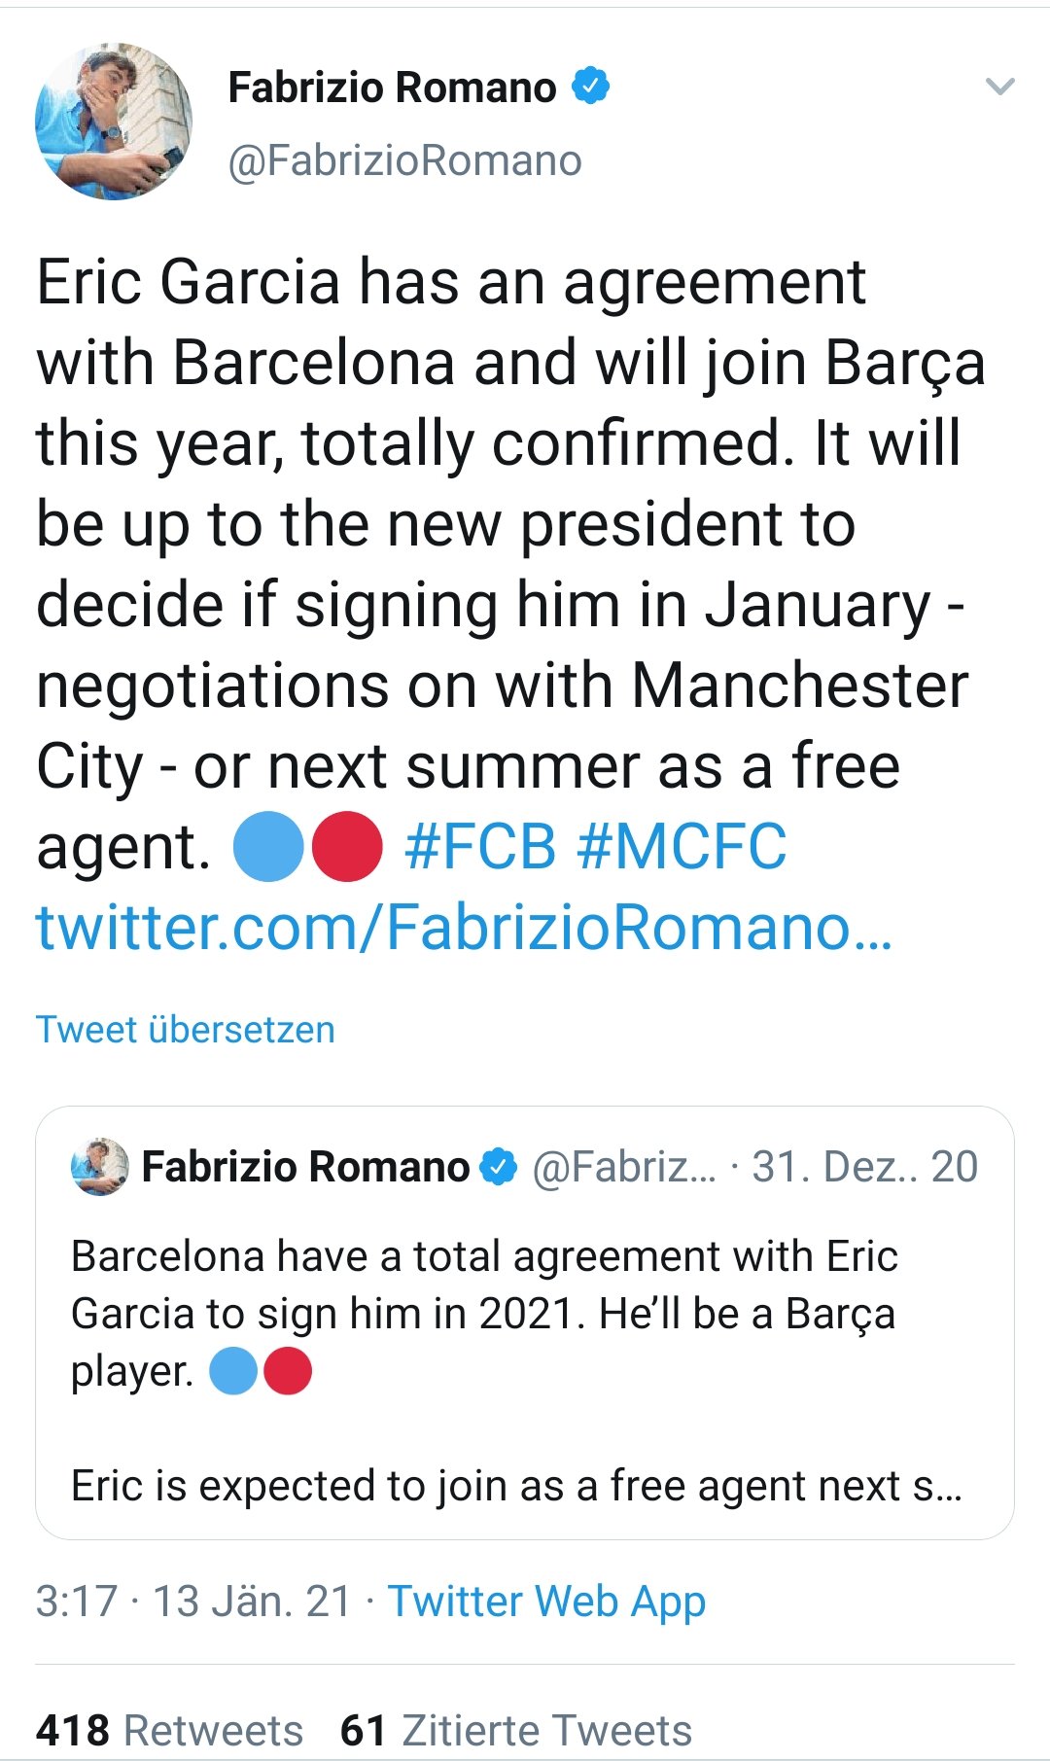Click the quoted tweet author name Fabrizio Romano
1050x1761 pixels.
coord(305,1167)
